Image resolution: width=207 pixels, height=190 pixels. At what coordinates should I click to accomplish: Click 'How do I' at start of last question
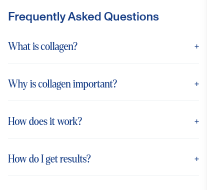pos(26,159)
